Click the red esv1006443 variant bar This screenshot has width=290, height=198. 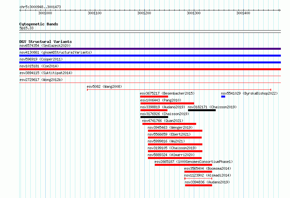pyautogui.click(x=167, y=103)
